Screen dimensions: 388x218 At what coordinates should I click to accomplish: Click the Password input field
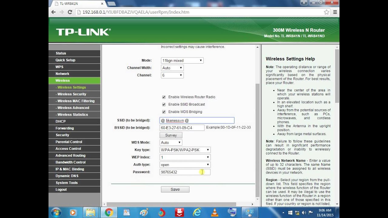[185, 172]
